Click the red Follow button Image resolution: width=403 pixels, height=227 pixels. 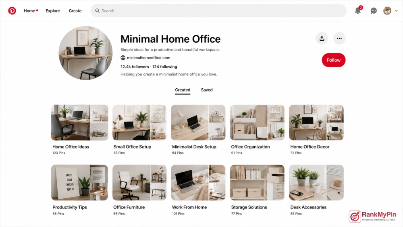tap(334, 60)
